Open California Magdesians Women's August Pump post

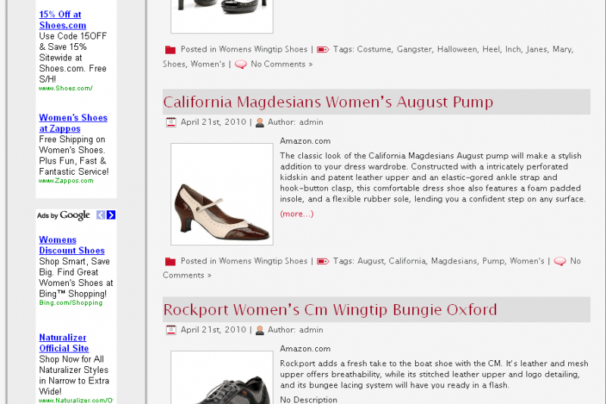(328, 102)
